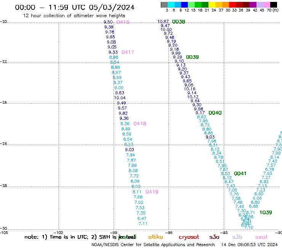The image size is (282, 248).
Task: Click the wave height value 7.63
Action: [268, 174]
